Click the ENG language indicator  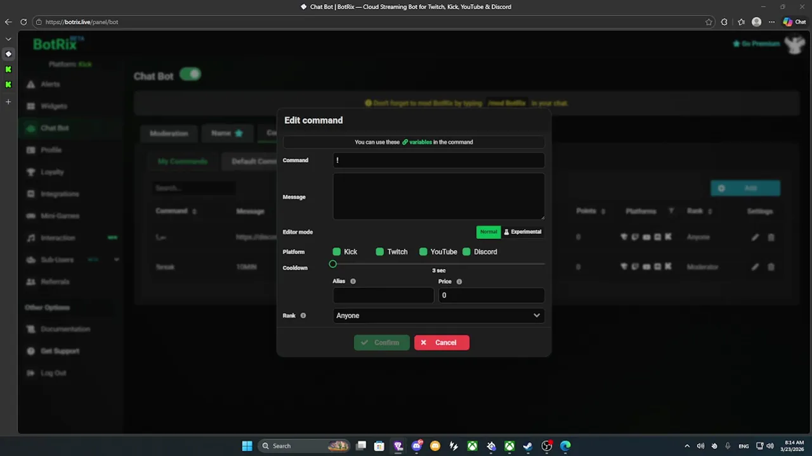[x=743, y=446]
